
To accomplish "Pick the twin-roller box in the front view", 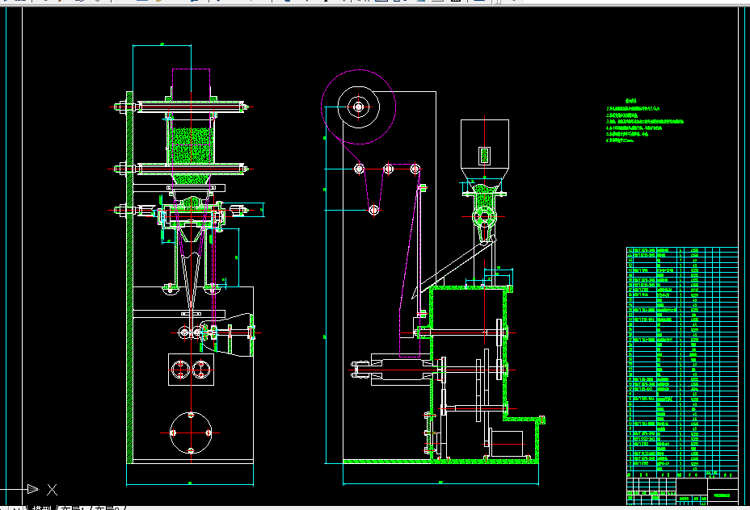I will coord(191,370).
